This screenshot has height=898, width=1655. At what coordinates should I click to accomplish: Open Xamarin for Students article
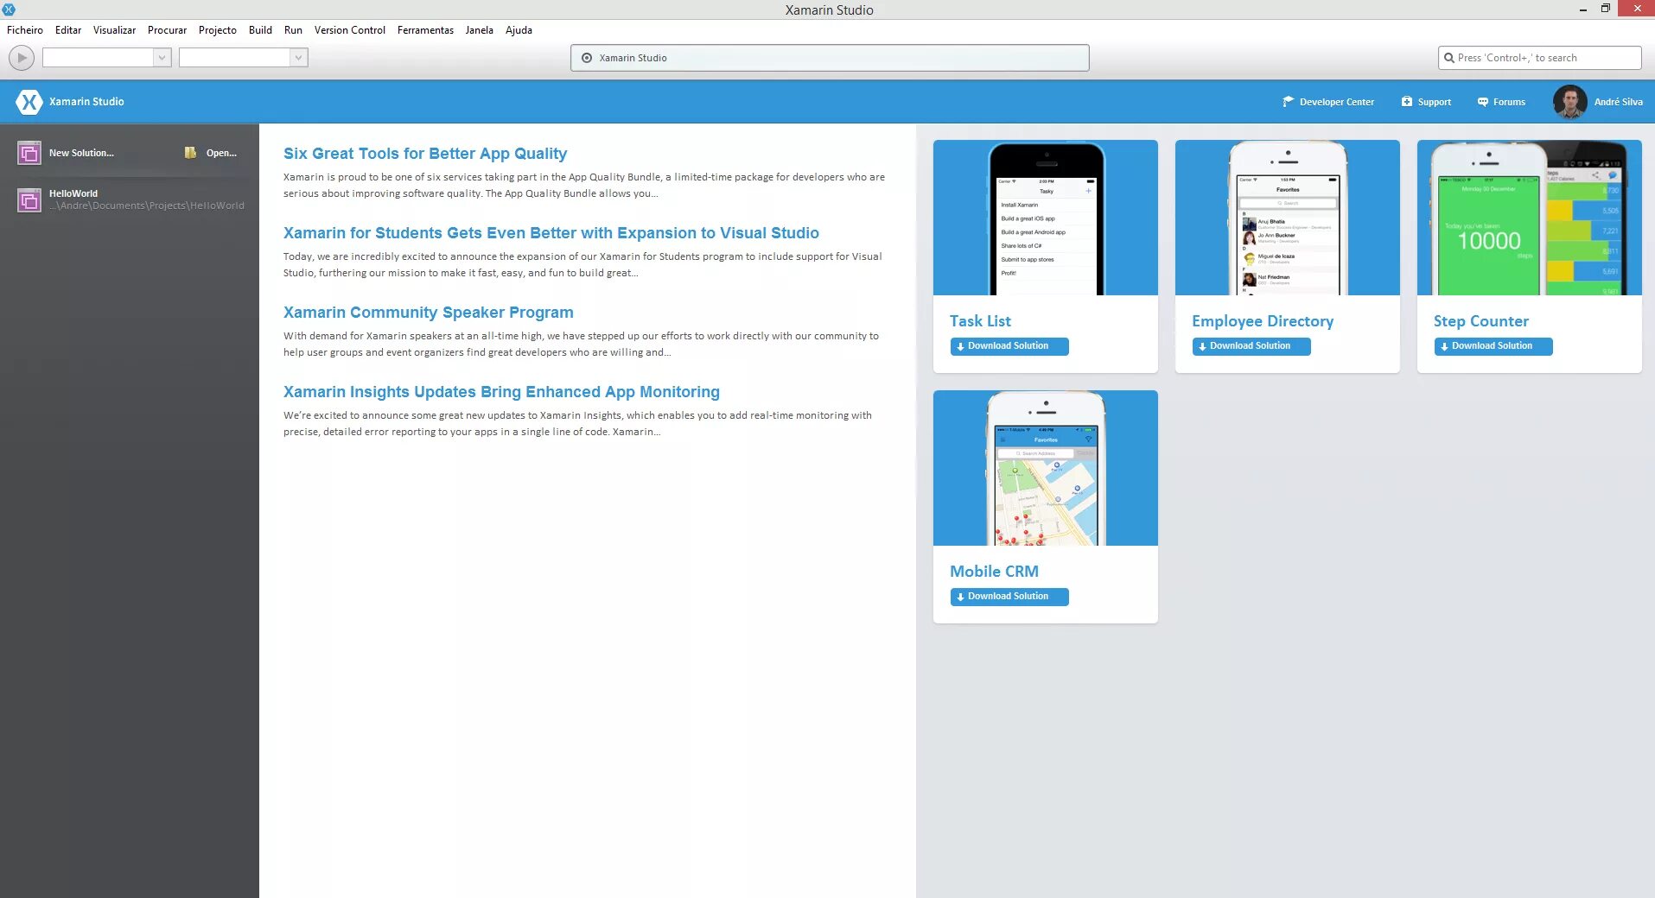point(551,233)
